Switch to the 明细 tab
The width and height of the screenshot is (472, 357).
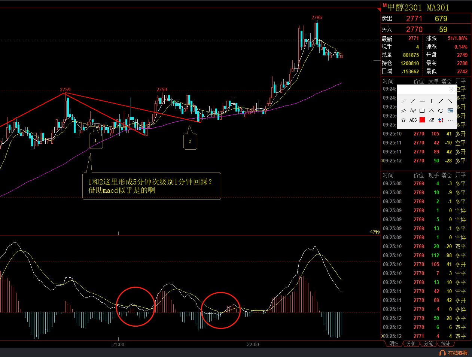click(394, 344)
